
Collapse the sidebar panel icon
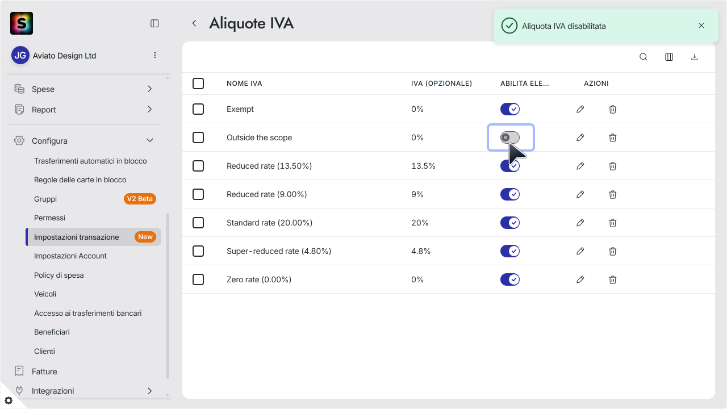154,23
